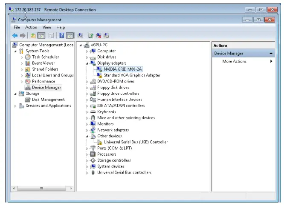Click the USB Controller warning icon under Other devices
The image size is (284, 208).
click(x=100, y=142)
